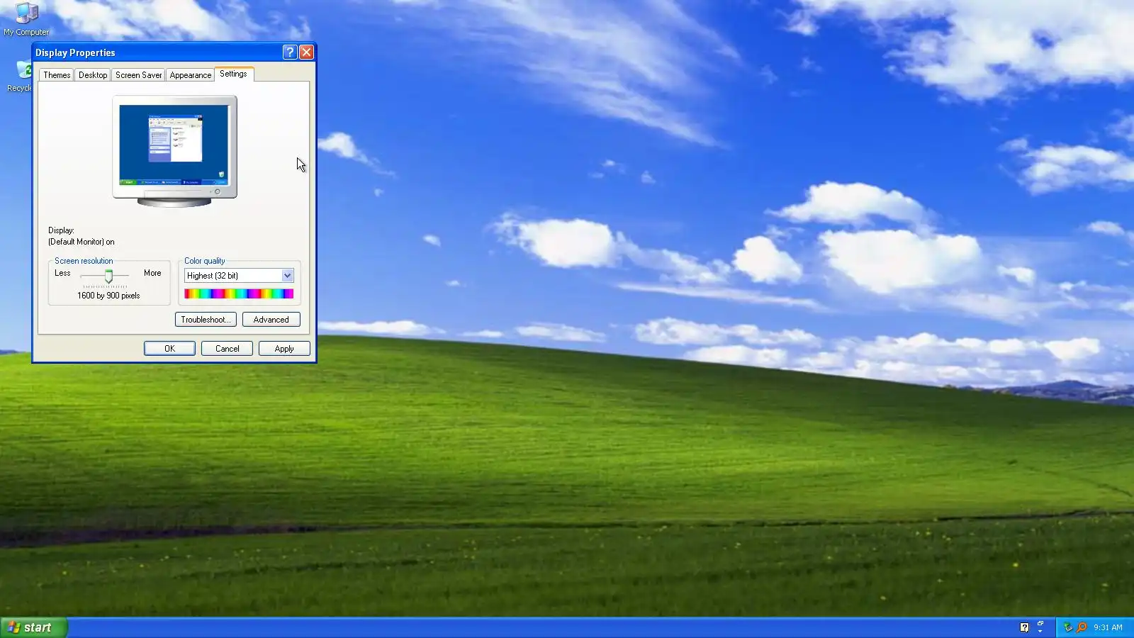The height and width of the screenshot is (638, 1134).
Task: Click the 'Less' resolution label
Action: [62, 273]
